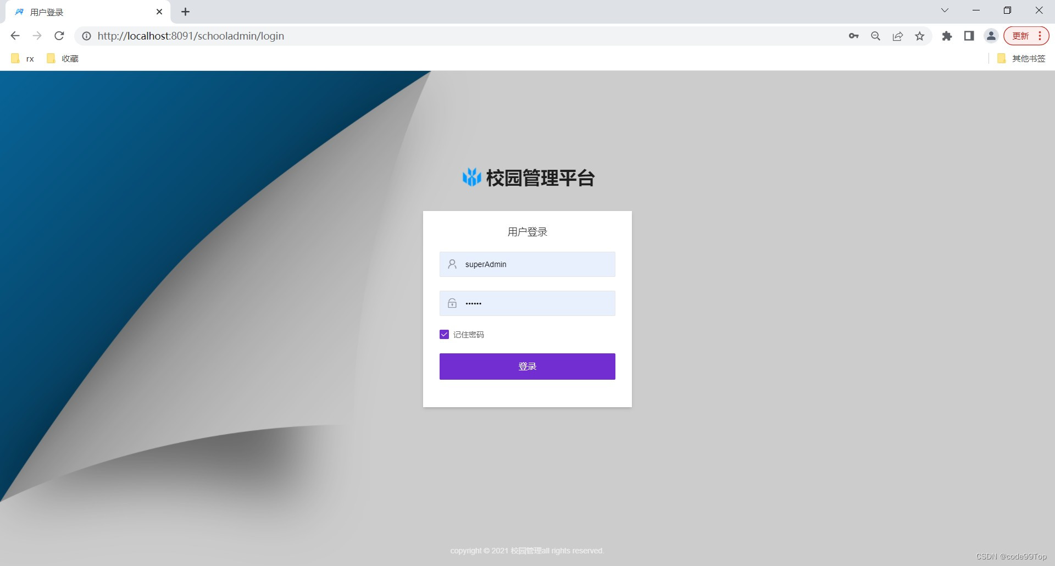Click the zoom magnifier icon in toolbar

point(876,36)
